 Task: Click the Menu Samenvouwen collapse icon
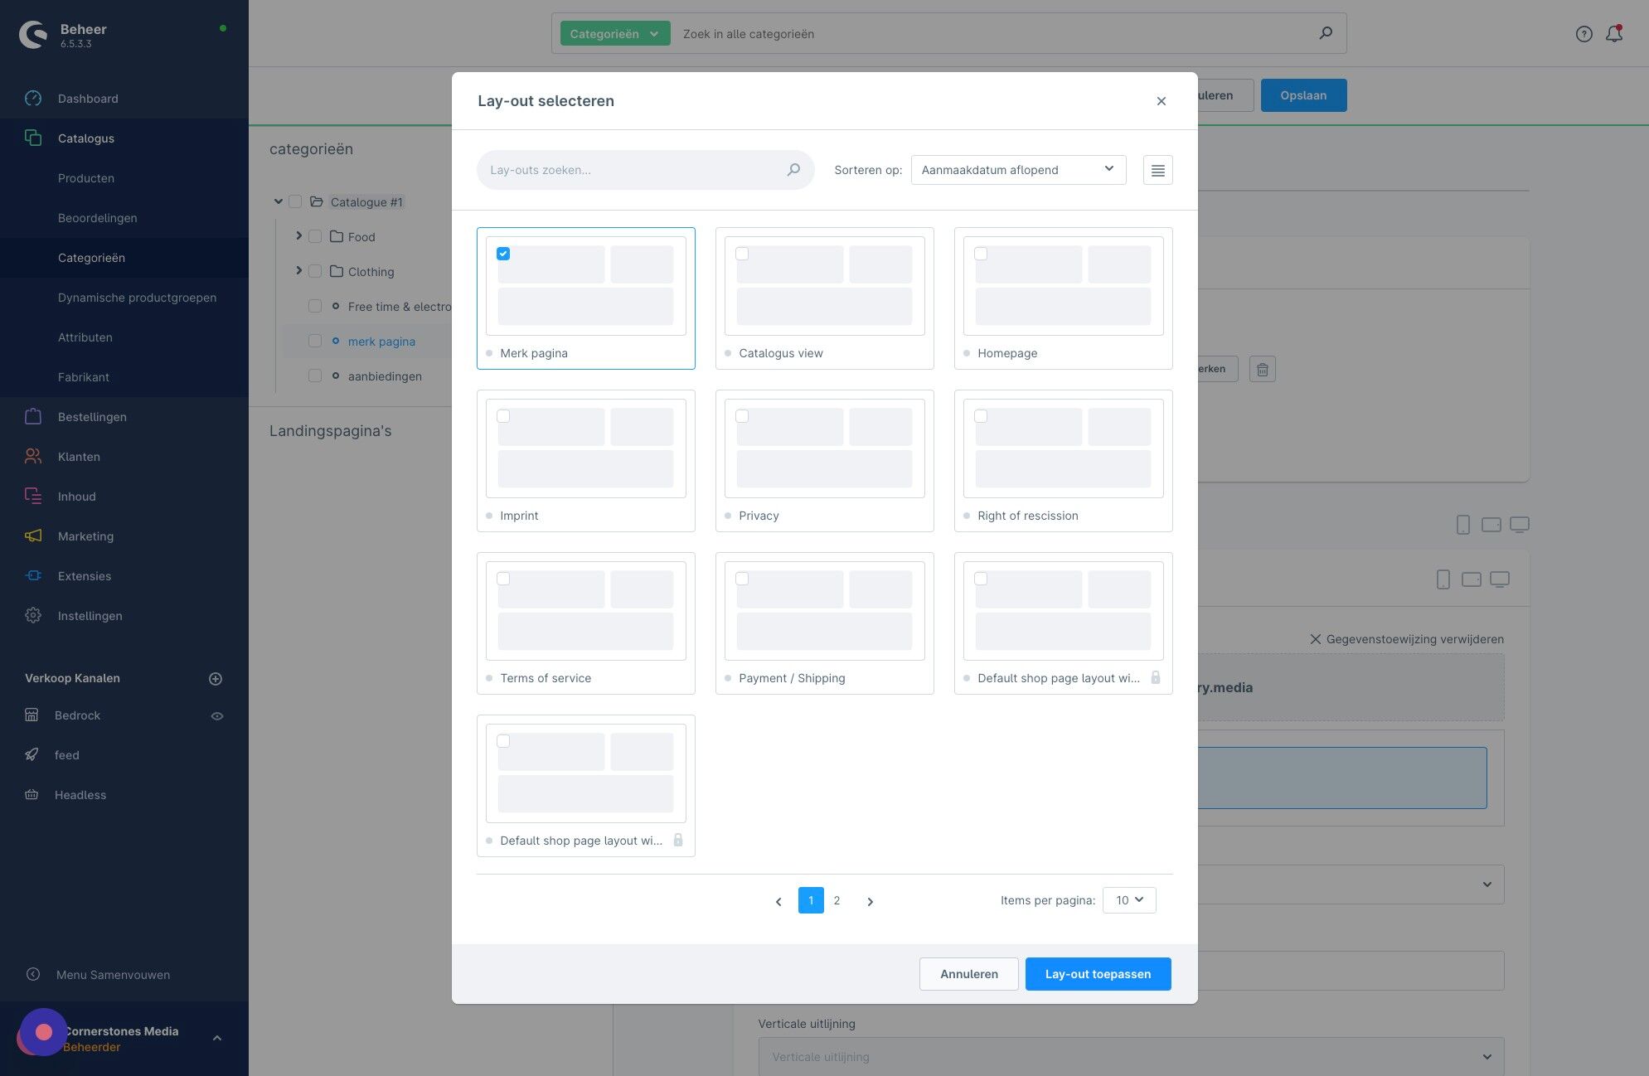(x=33, y=974)
